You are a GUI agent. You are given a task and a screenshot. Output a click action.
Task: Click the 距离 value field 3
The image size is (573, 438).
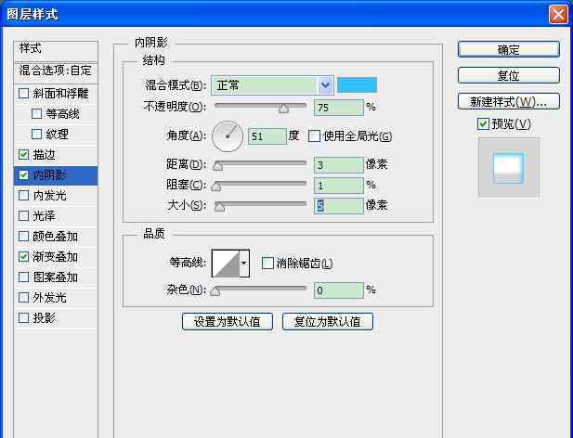point(339,165)
